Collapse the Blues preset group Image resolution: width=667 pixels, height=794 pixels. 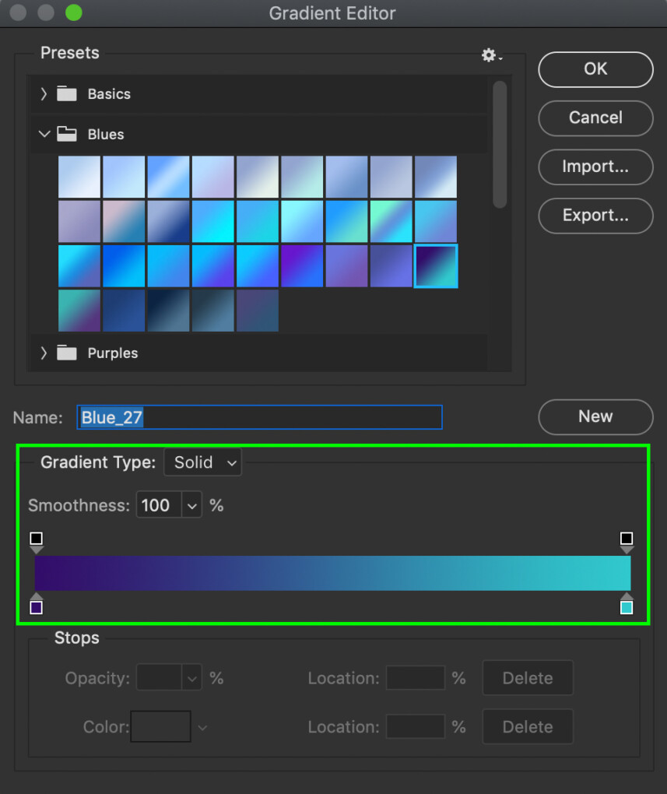[44, 134]
